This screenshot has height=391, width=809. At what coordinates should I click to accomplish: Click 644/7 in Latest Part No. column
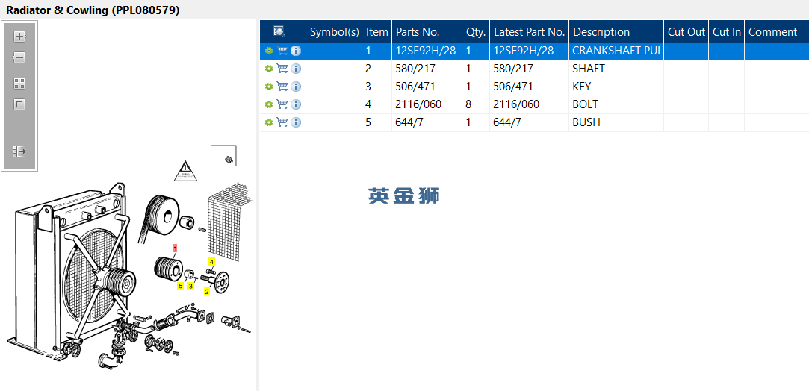508,122
